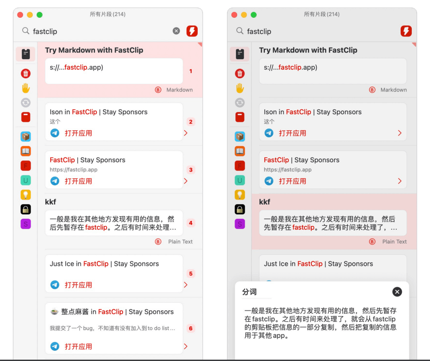The image size is (430, 361).
Task: Click the 'Plain Text' type label in right window
Action: tap(394, 241)
